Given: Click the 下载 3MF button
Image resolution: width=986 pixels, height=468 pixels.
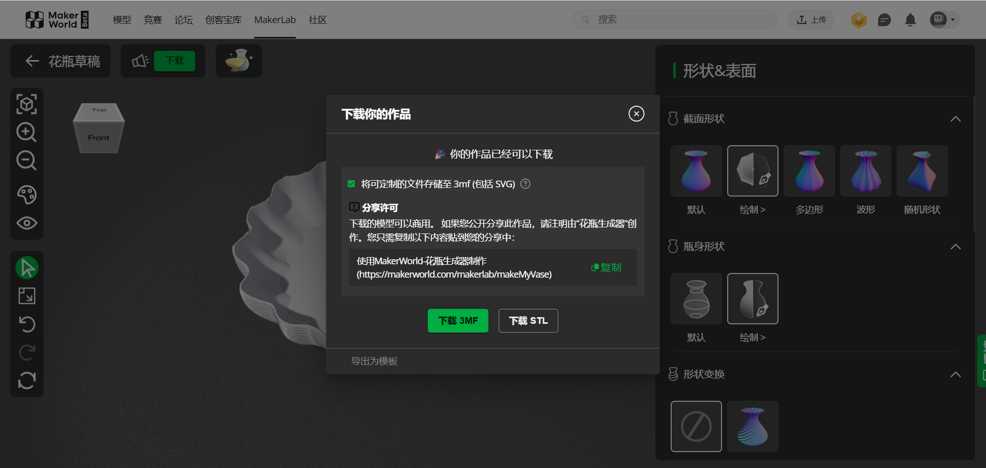Looking at the screenshot, I should point(458,321).
